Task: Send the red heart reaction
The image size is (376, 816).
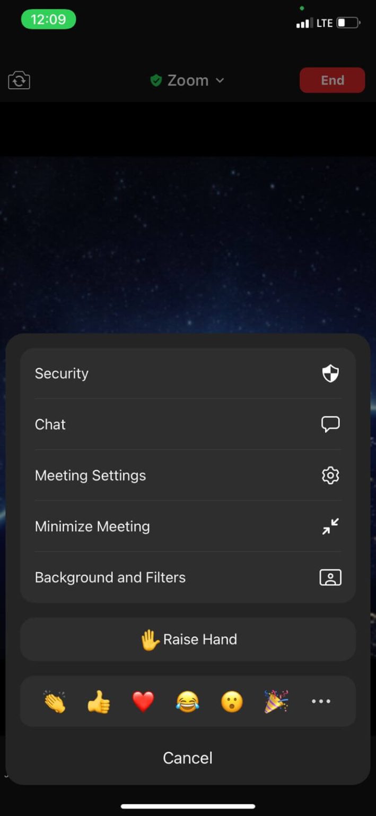Action: (x=143, y=701)
